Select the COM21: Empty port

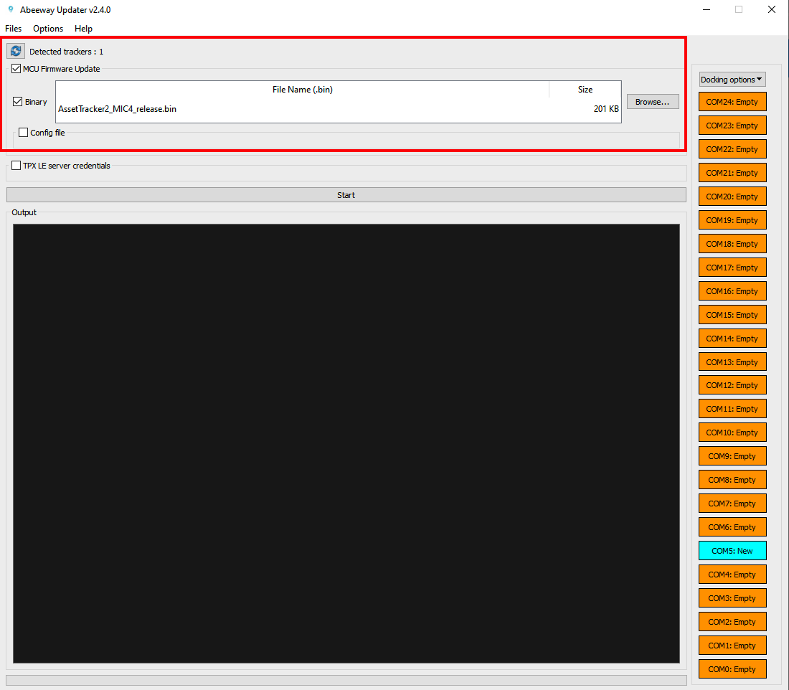[x=732, y=173]
